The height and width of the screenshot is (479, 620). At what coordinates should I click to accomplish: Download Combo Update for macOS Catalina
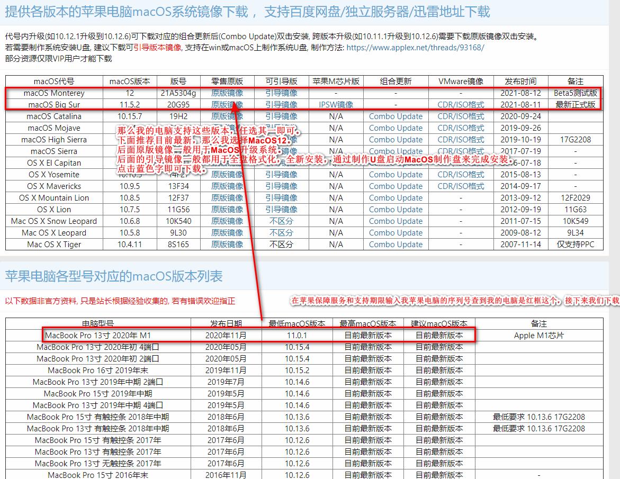396,116
